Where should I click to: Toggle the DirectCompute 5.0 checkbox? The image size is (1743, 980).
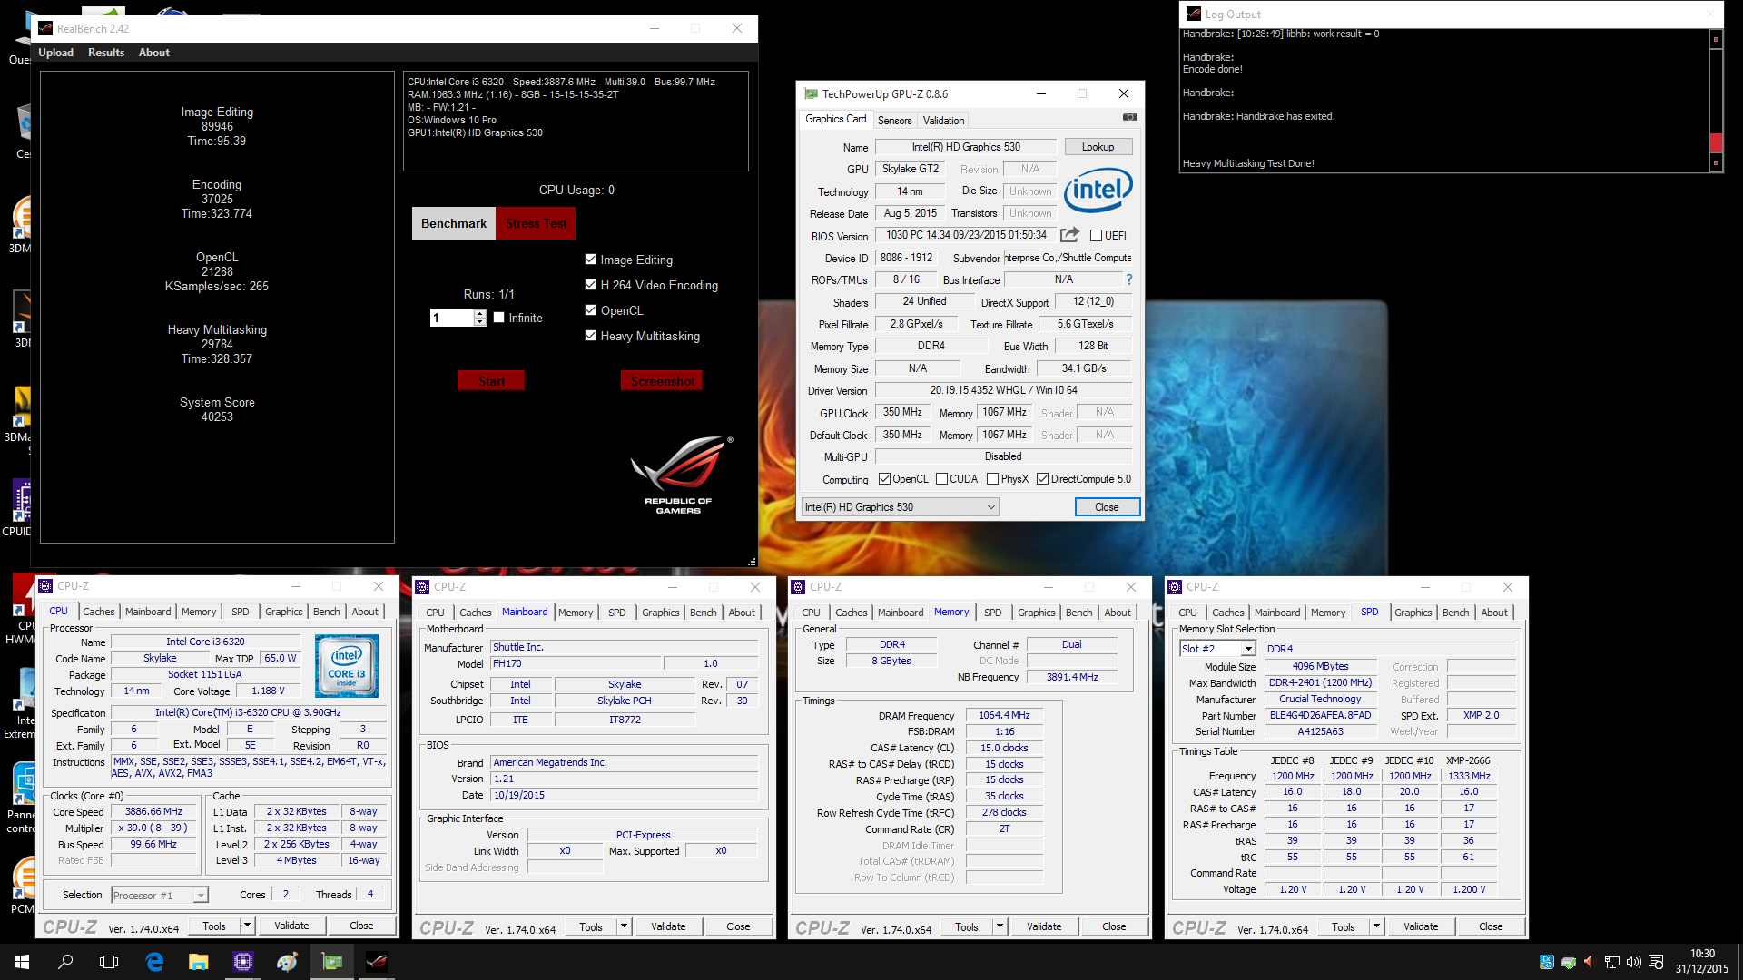pyautogui.click(x=1042, y=479)
